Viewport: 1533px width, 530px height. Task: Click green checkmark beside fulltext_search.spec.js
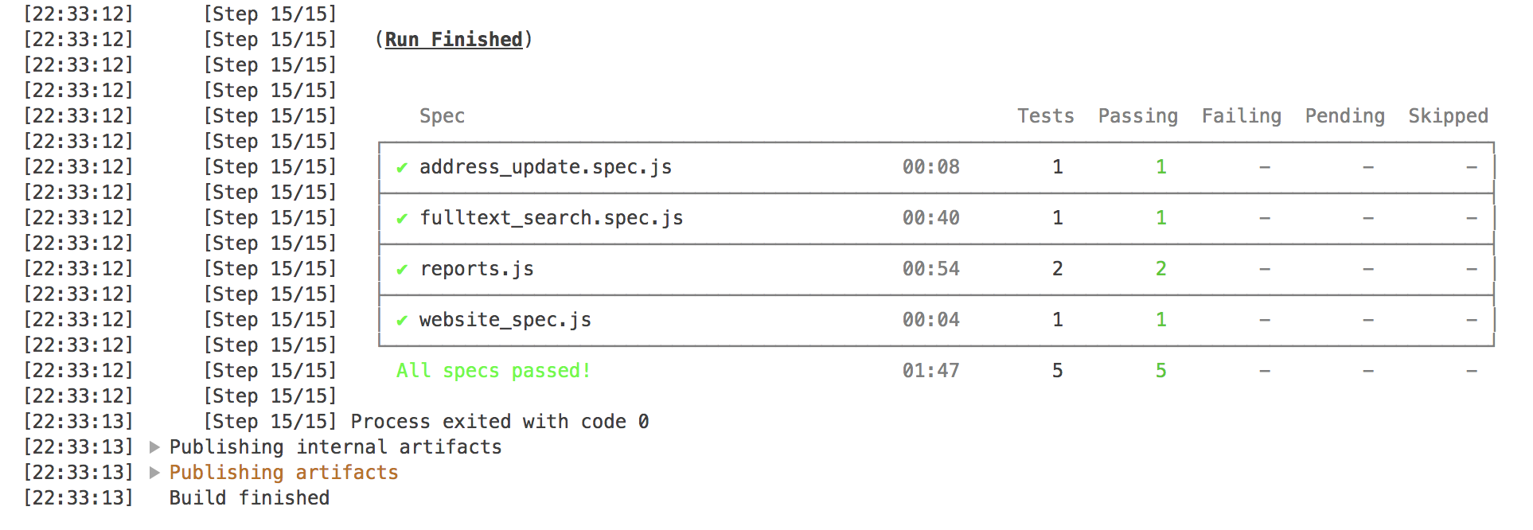click(402, 218)
